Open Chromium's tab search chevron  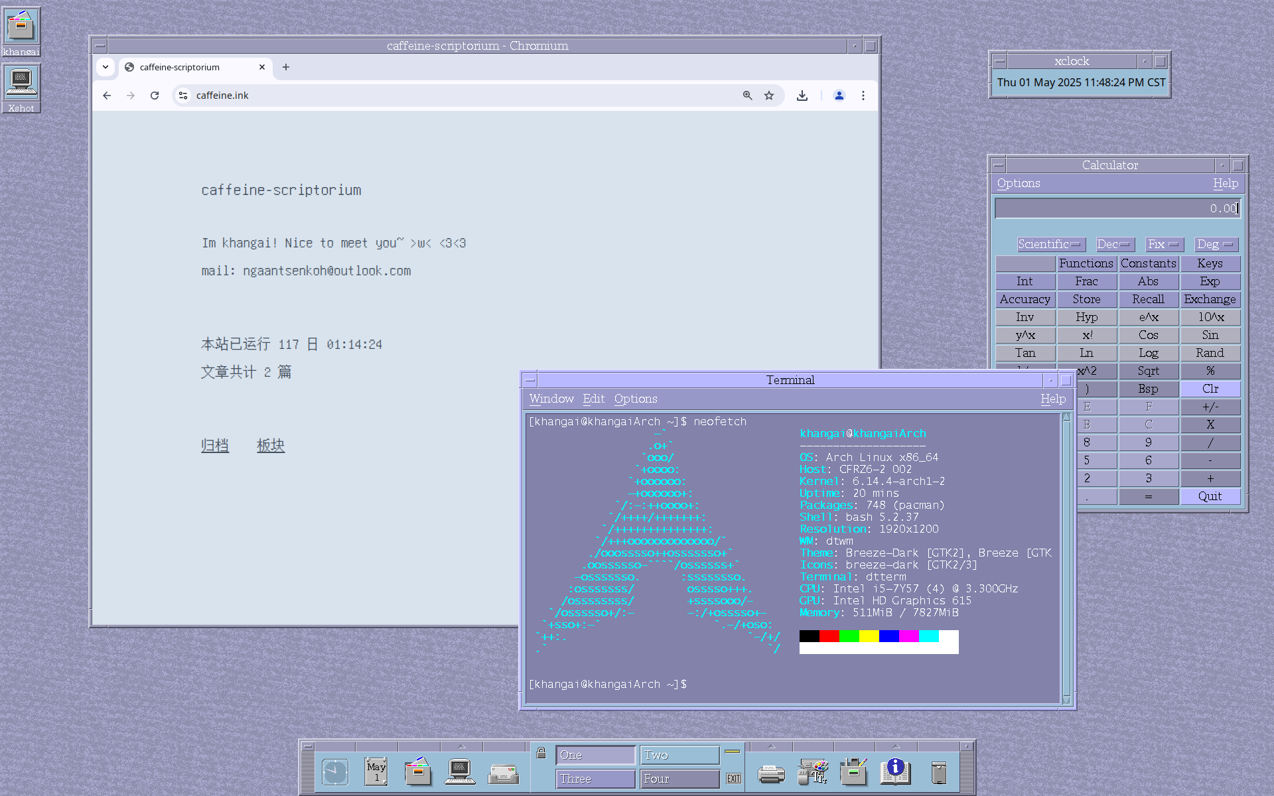(x=106, y=67)
